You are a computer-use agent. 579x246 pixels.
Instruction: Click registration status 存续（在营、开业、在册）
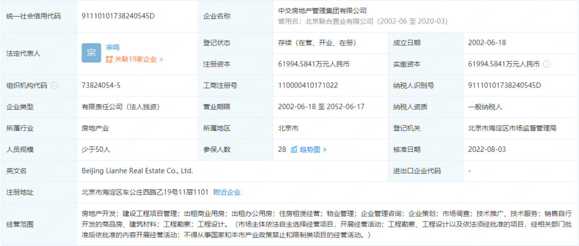click(x=317, y=43)
